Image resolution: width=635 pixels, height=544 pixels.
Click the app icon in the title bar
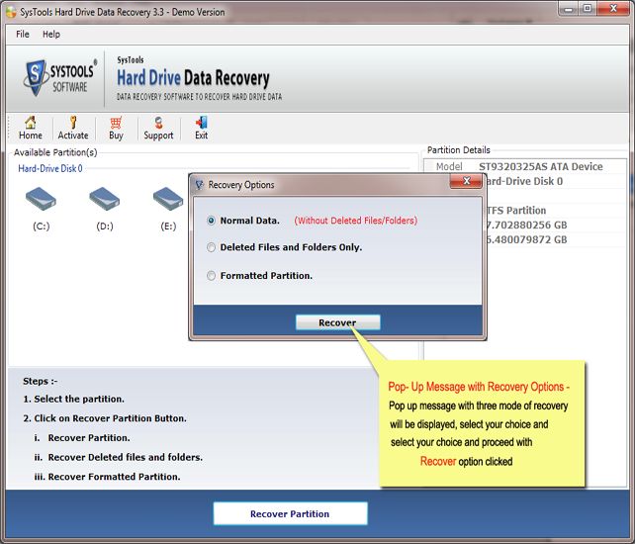tap(11, 12)
